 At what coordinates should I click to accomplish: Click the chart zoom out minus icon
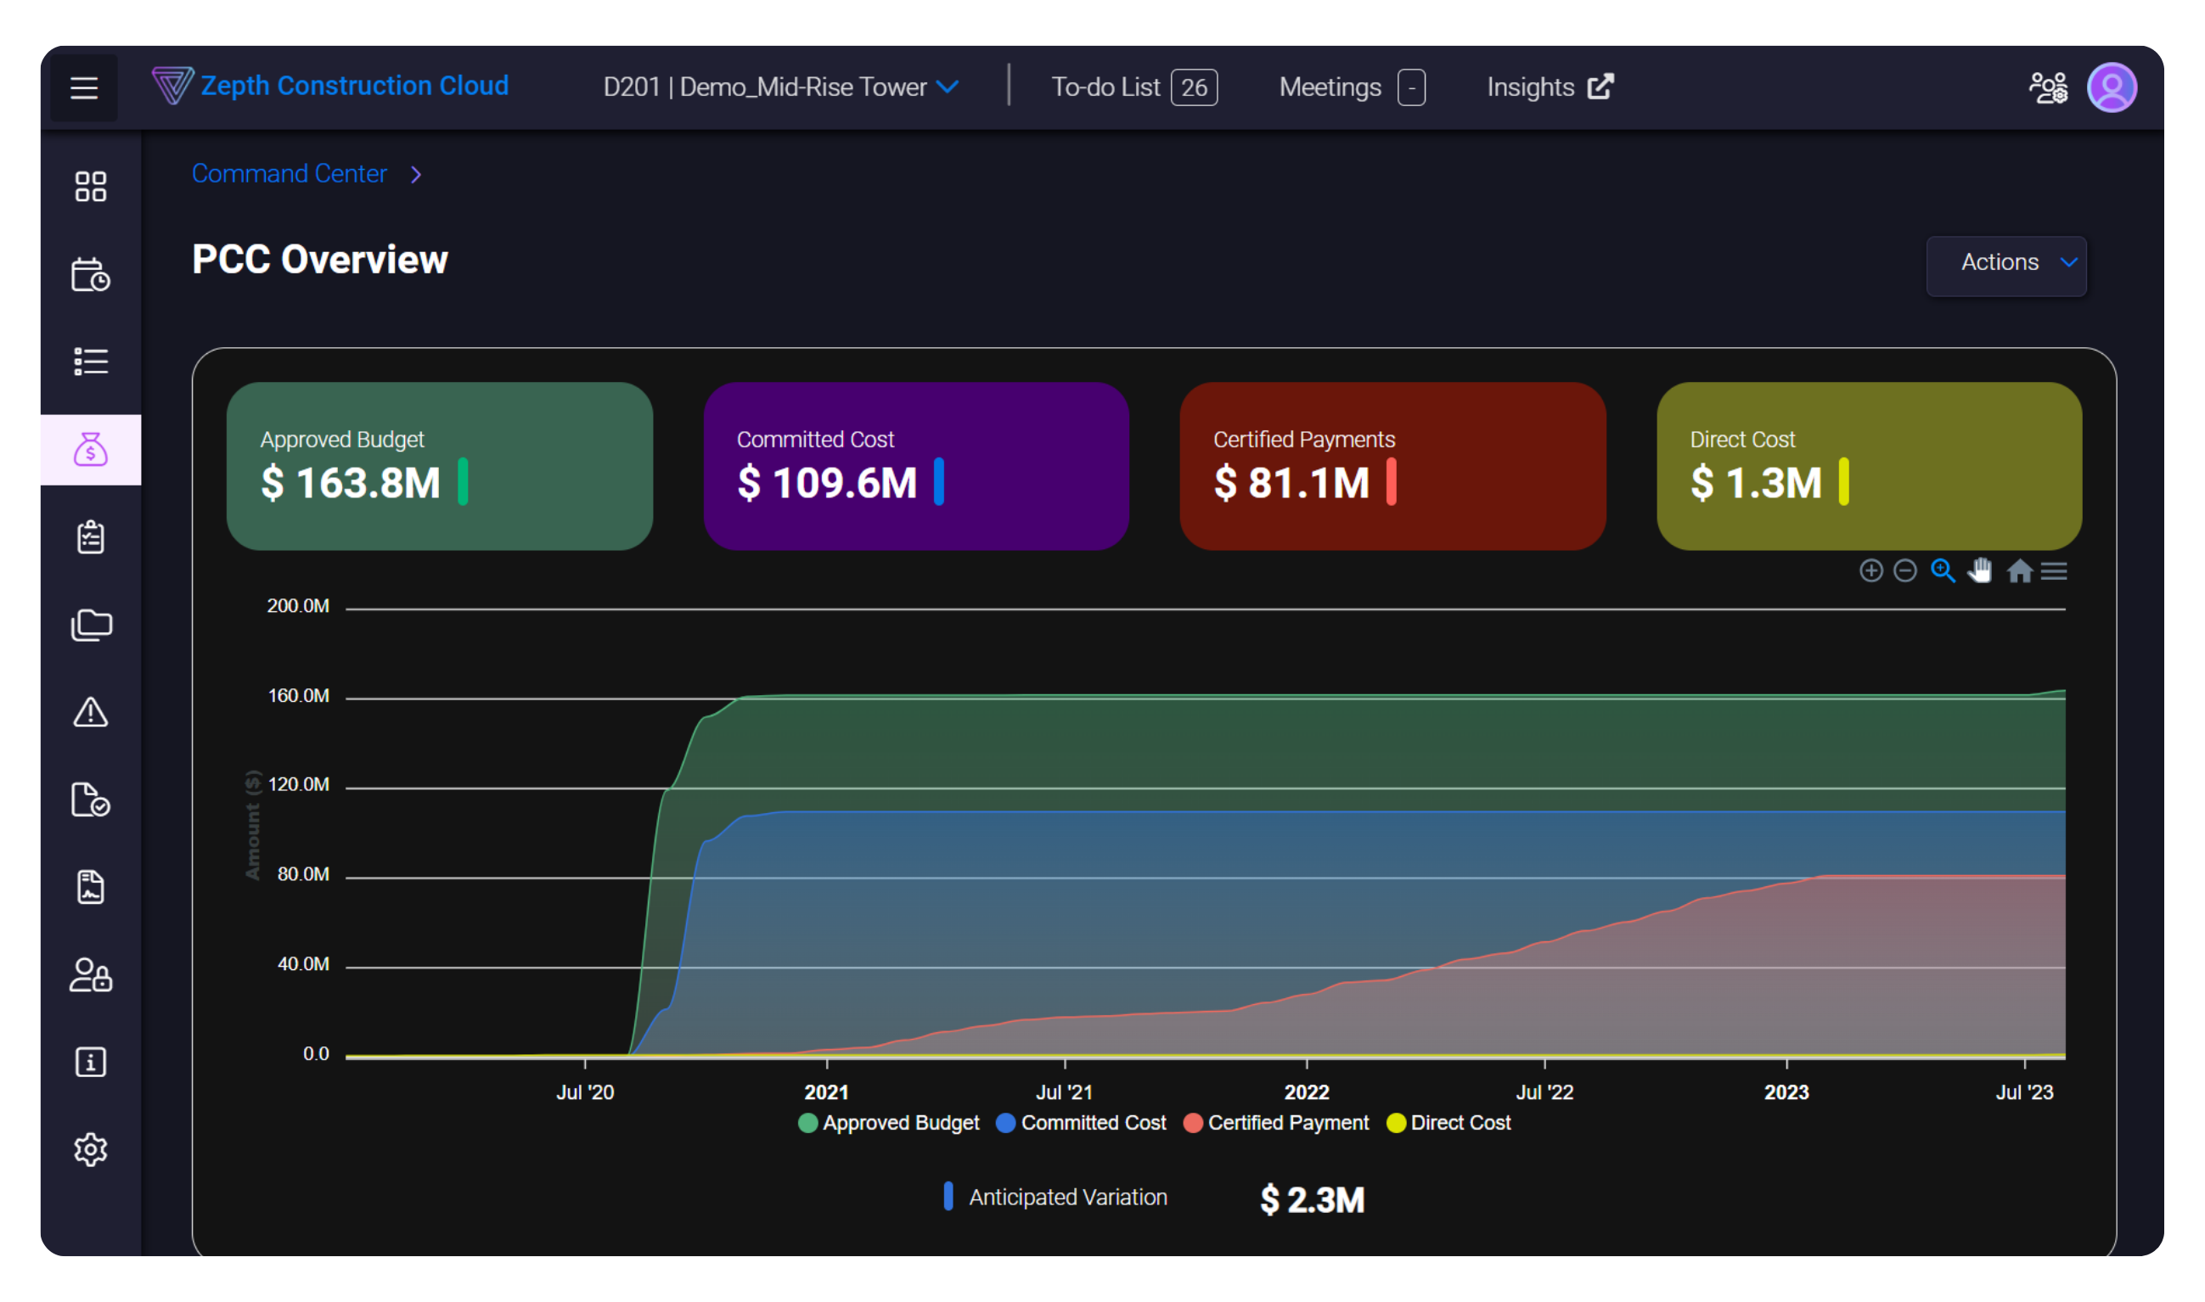[x=1904, y=571]
